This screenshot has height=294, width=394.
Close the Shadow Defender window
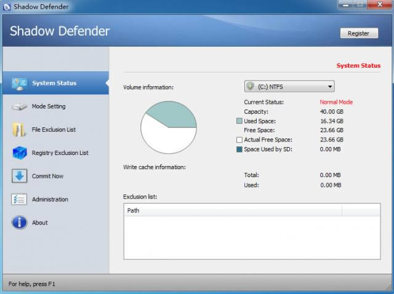pyautogui.click(x=380, y=4)
